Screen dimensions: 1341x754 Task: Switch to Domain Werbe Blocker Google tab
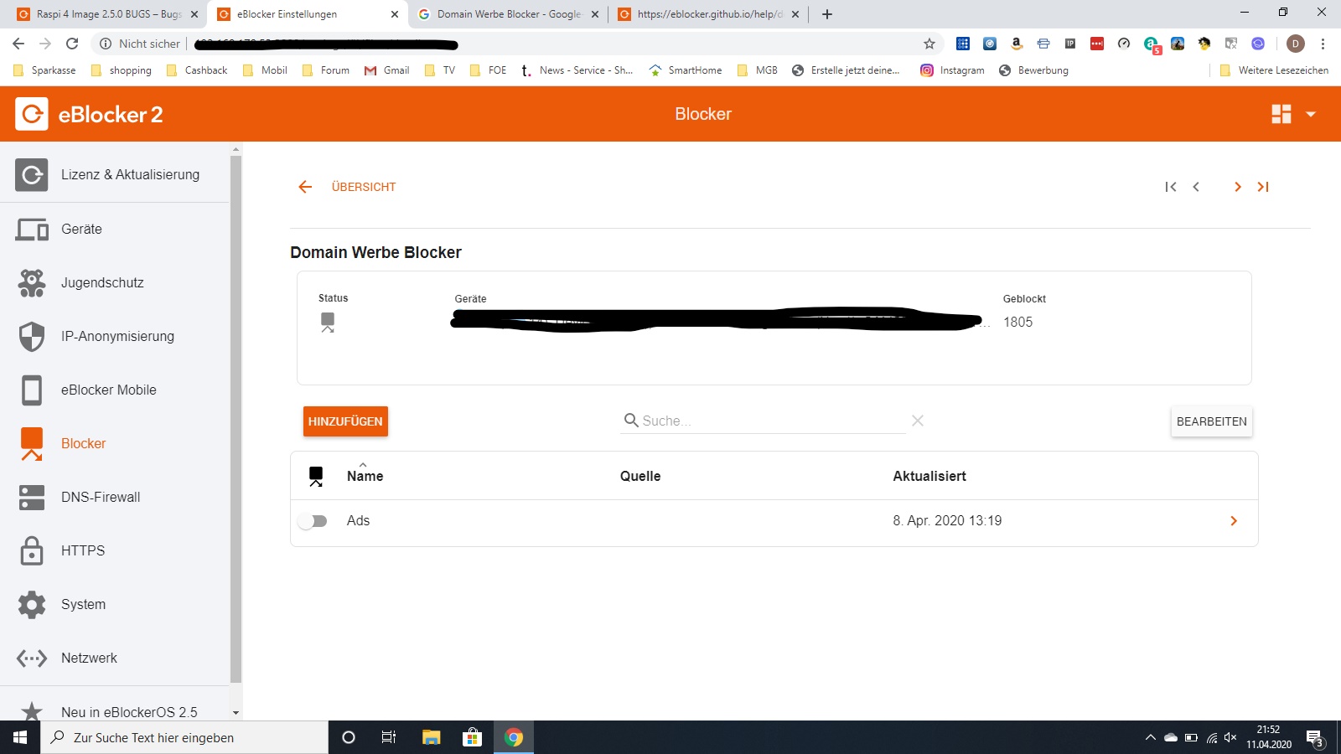[509, 14]
